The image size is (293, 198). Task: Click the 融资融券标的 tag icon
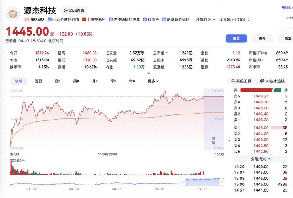(164, 19)
